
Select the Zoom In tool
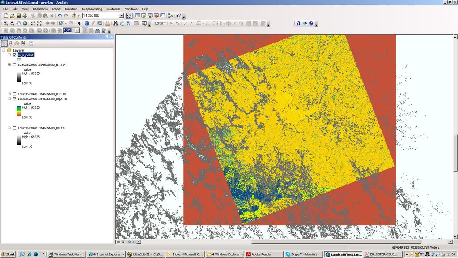point(5,23)
